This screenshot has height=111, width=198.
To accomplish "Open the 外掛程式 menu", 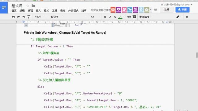I will coord(73,11).
